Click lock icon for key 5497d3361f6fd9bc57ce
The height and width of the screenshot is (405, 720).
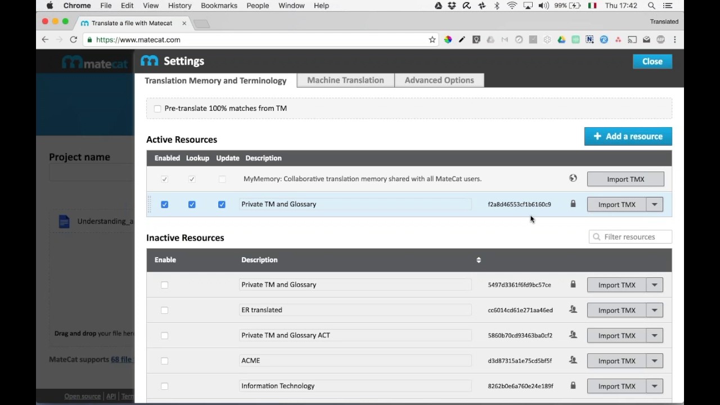click(x=573, y=284)
